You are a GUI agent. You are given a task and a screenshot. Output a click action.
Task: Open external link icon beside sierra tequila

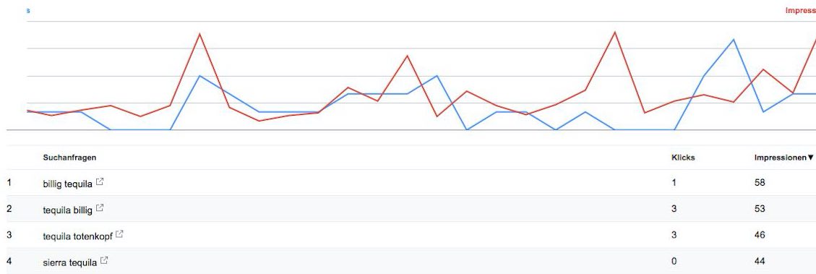pos(104,260)
